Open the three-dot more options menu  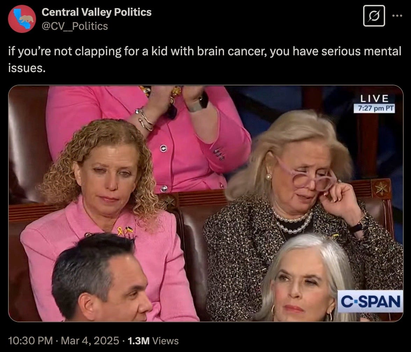click(397, 16)
